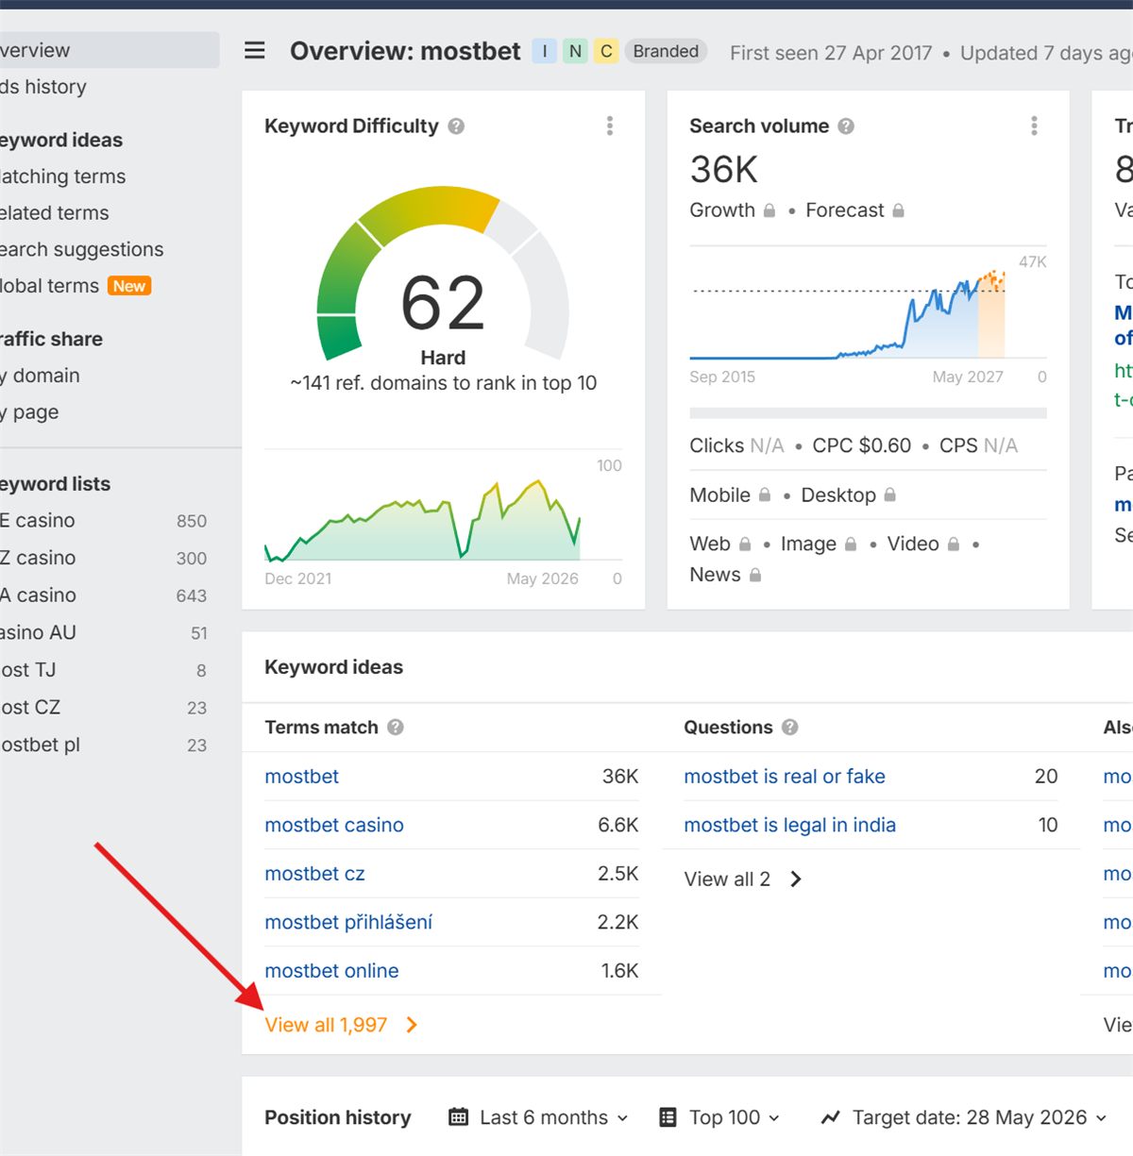Click the lock icon next to Mobile

(765, 494)
